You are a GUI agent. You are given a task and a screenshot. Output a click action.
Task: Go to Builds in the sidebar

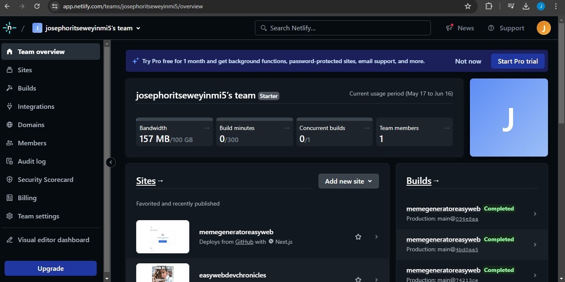click(x=27, y=88)
